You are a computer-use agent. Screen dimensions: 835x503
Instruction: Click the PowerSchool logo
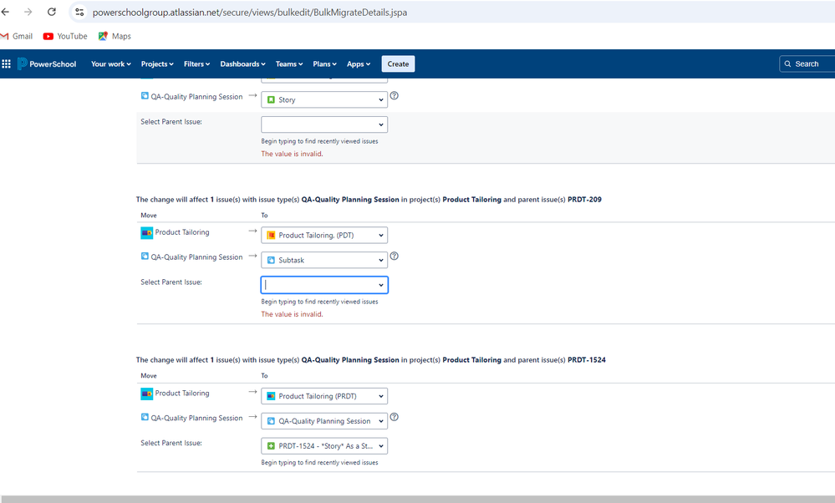point(47,64)
